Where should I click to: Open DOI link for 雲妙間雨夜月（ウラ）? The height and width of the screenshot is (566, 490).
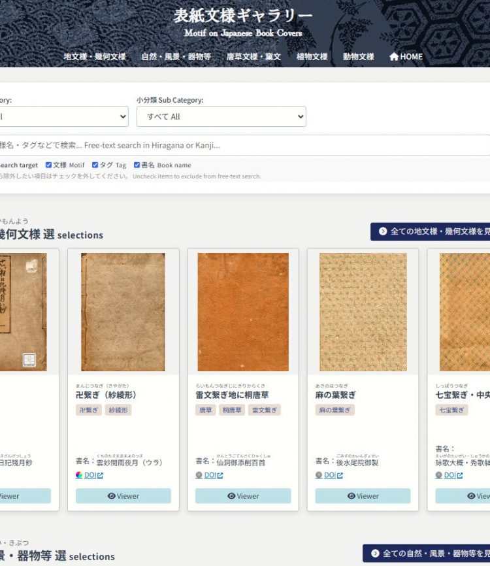pyautogui.click(x=93, y=475)
